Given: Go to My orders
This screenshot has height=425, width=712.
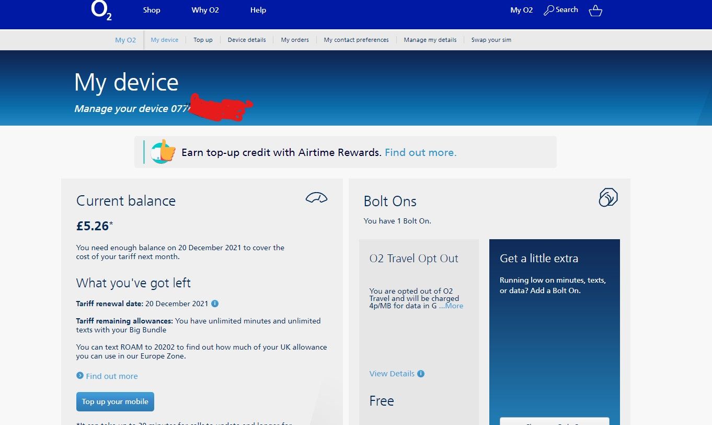Looking at the screenshot, I should pos(294,39).
